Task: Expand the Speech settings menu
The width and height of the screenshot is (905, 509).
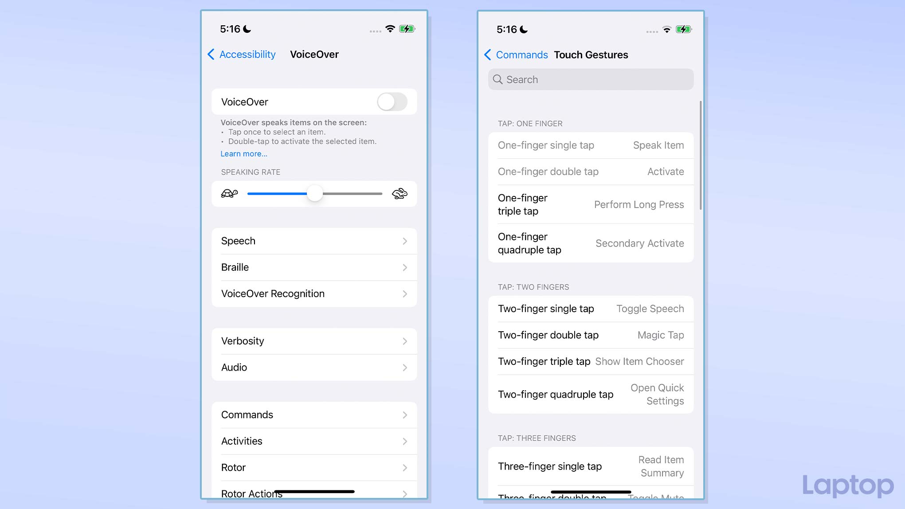Action: tap(314, 240)
